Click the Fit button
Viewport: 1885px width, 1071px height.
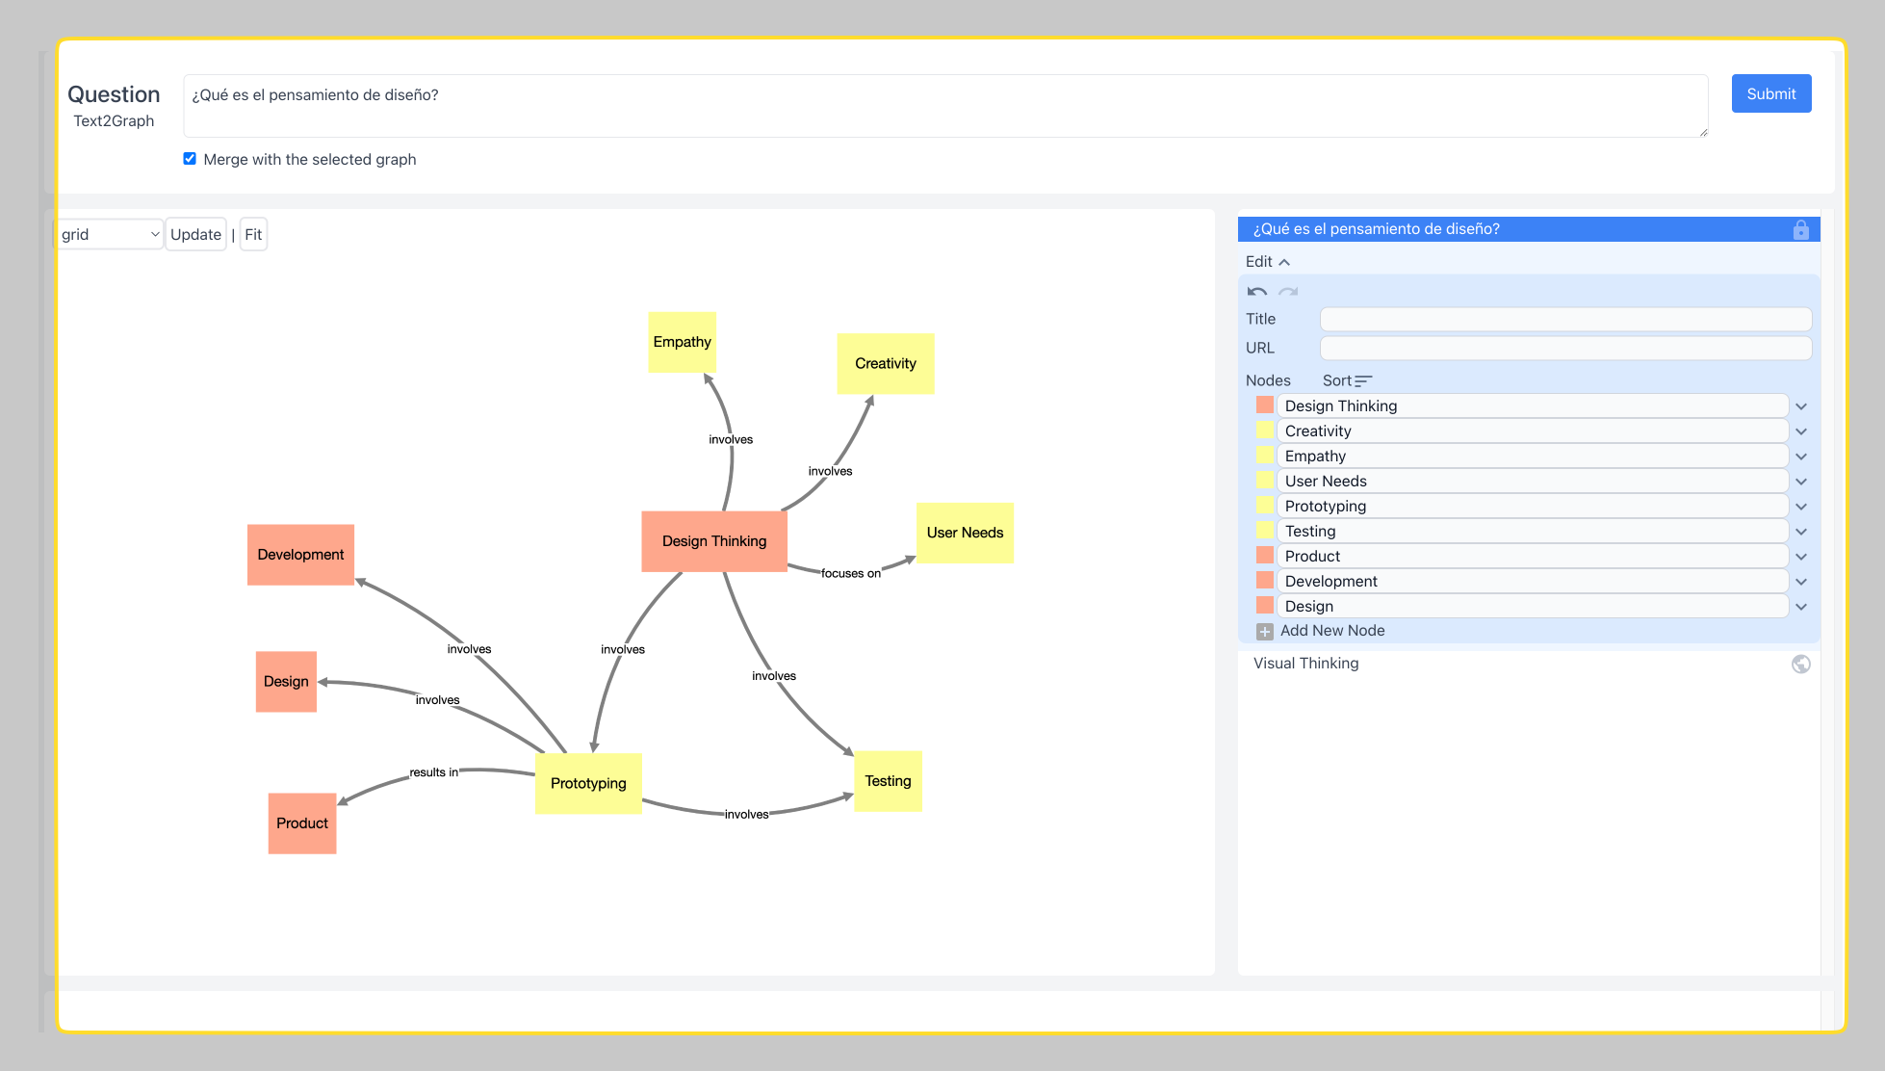pos(253,235)
